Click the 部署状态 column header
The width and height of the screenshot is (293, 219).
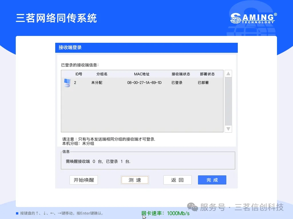207,74
